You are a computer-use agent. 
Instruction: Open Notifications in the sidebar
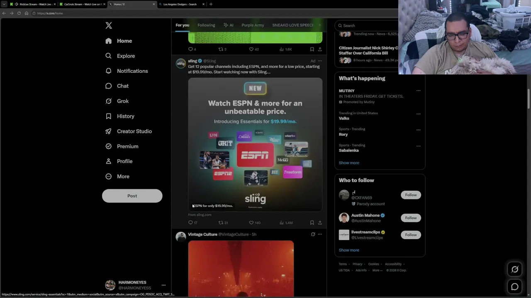pyautogui.click(x=127, y=71)
